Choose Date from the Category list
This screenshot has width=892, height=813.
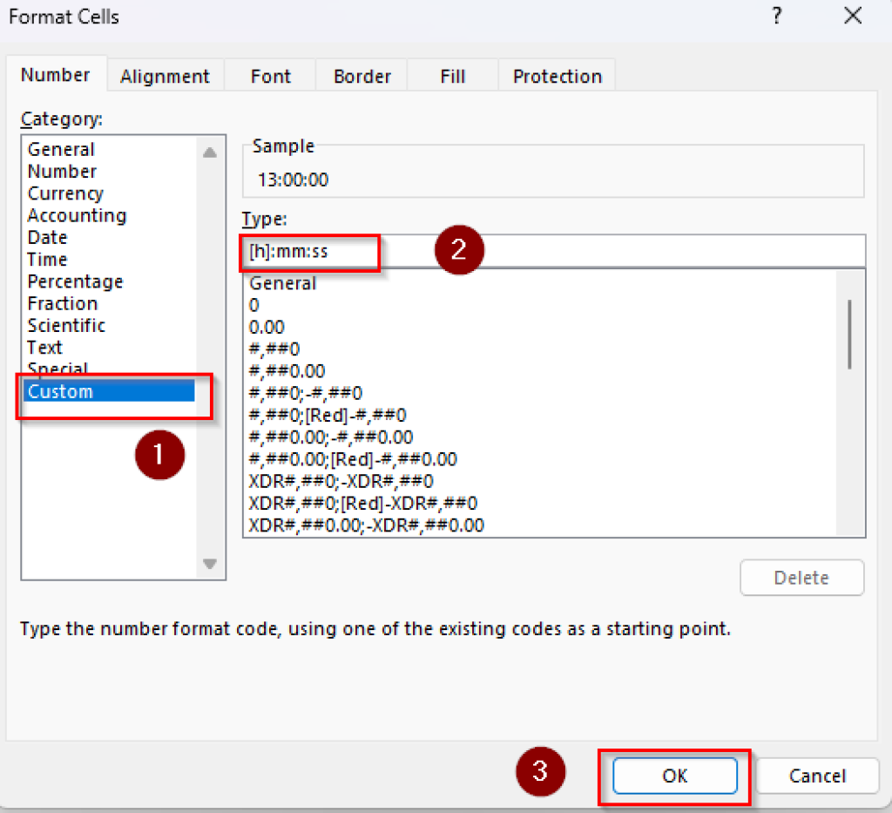47,237
